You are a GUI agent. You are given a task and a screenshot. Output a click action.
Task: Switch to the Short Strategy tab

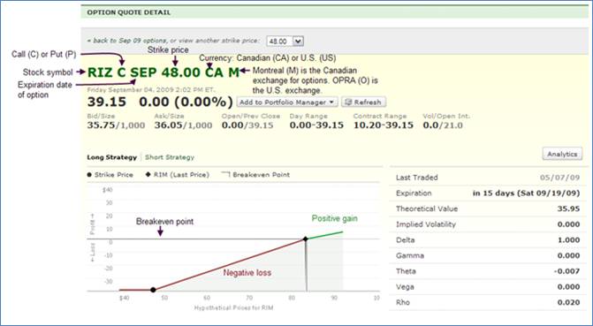coord(170,157)
